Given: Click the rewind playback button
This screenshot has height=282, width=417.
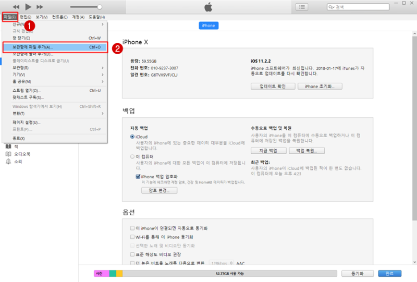Looking at the screenshot, I should coord(16,7).
